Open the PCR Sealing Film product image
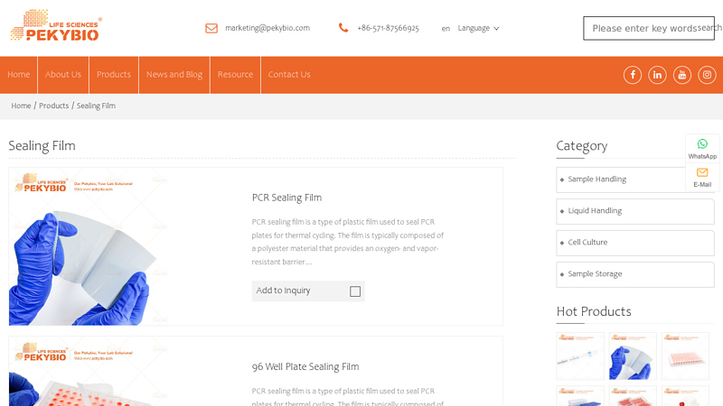The image size is (723, 406). click(89, 246)
